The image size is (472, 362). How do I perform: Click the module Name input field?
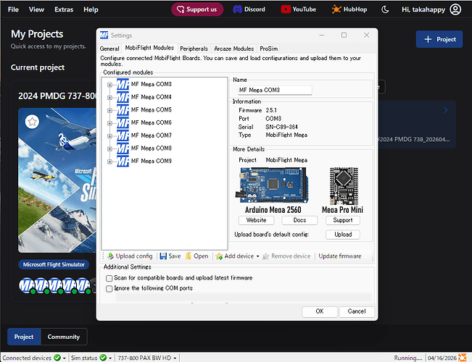pyautogui.click(x=275, y=90)
